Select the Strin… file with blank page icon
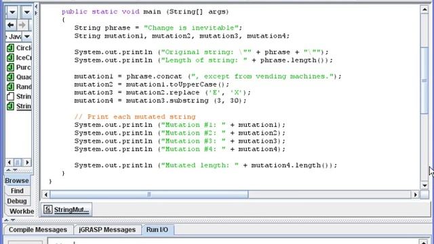434x244 pixels. pyautogui.click(x=19, y=96)
